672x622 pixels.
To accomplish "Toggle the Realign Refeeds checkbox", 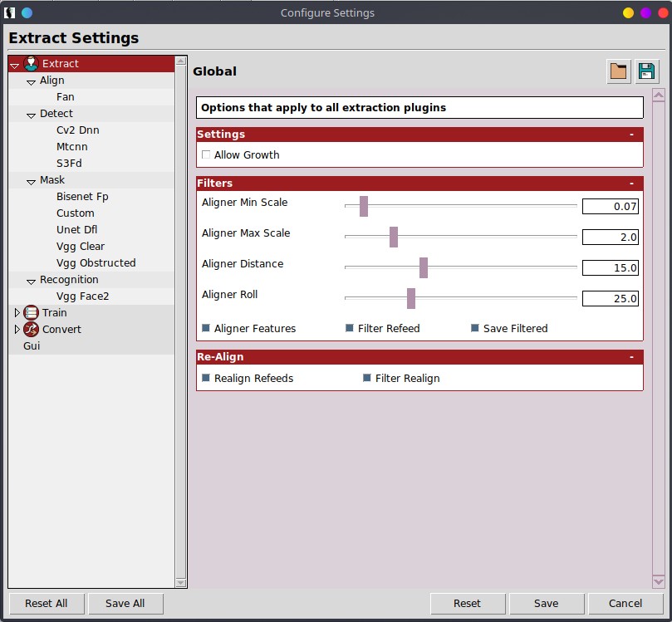I will (x=206, y=378).
